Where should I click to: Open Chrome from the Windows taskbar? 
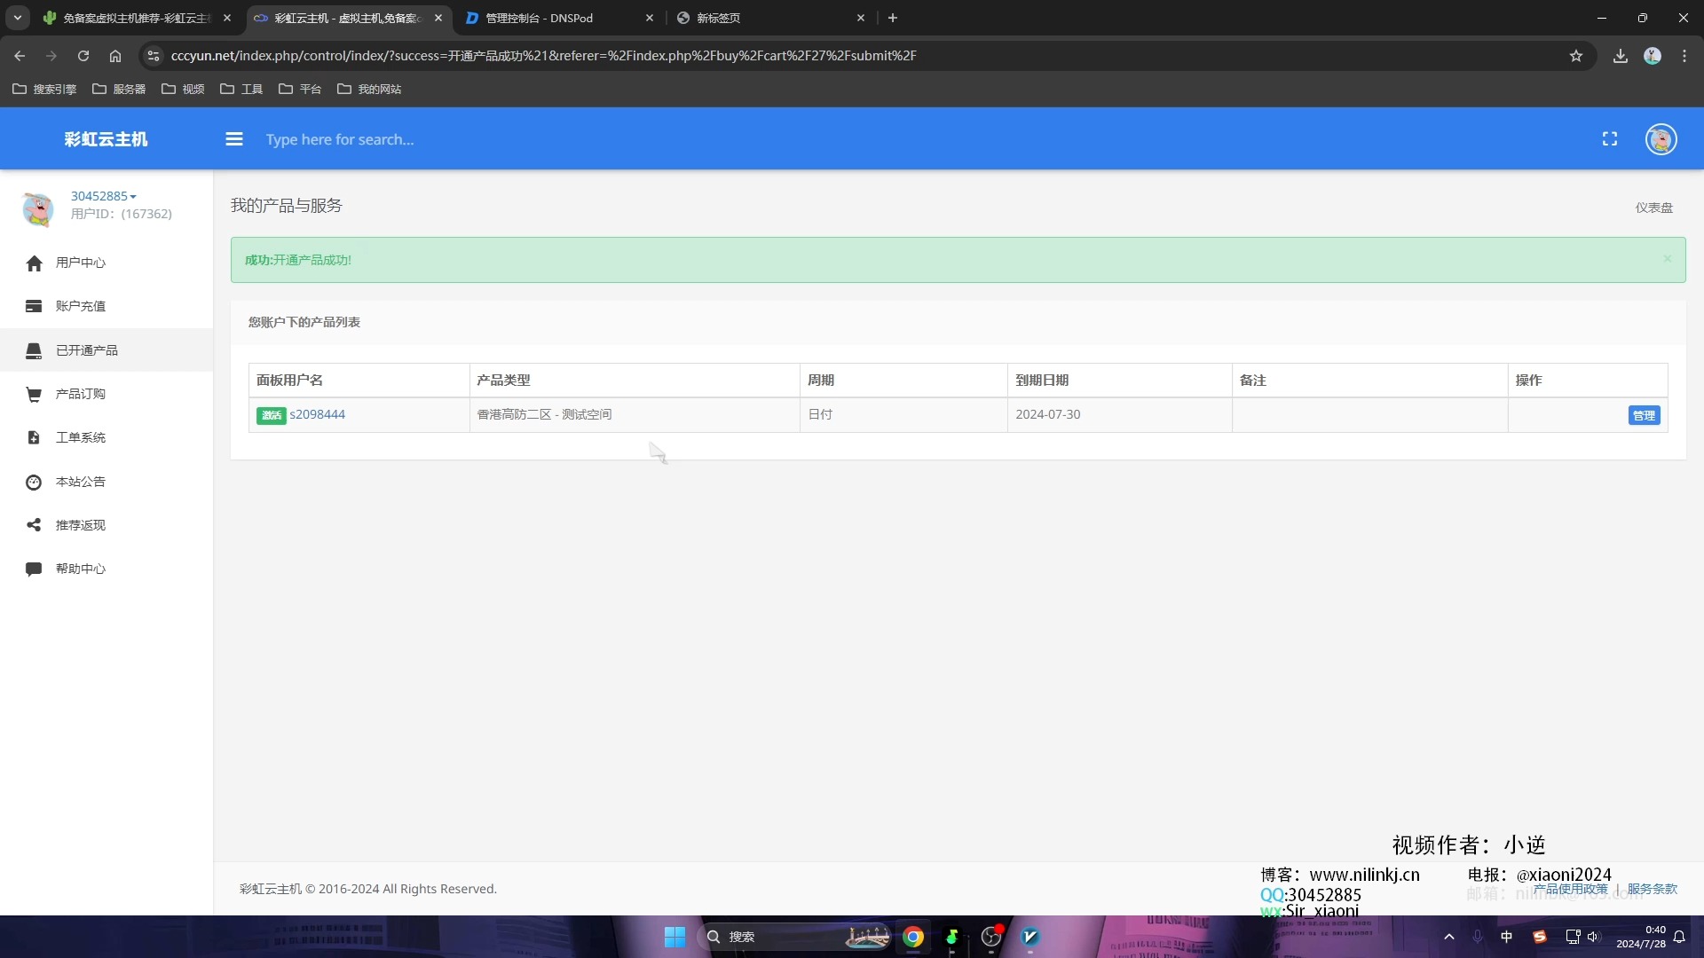[912, 937]
